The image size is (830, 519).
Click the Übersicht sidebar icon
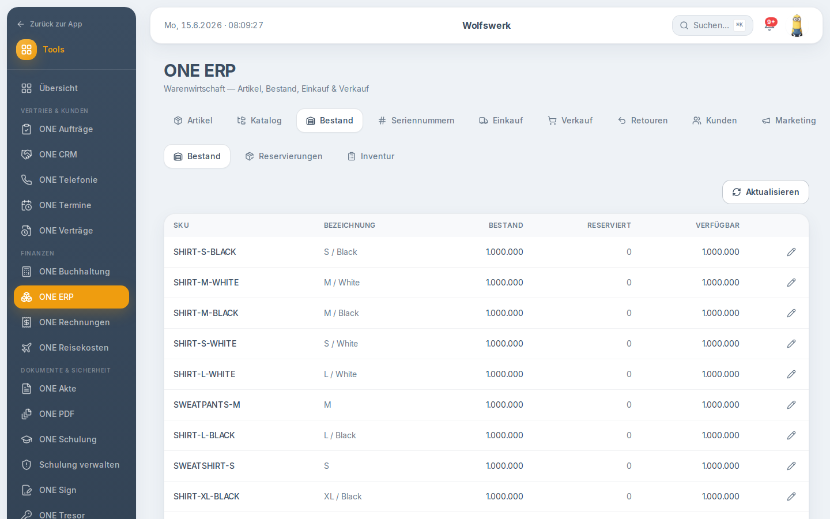click(x=27, y=88)
